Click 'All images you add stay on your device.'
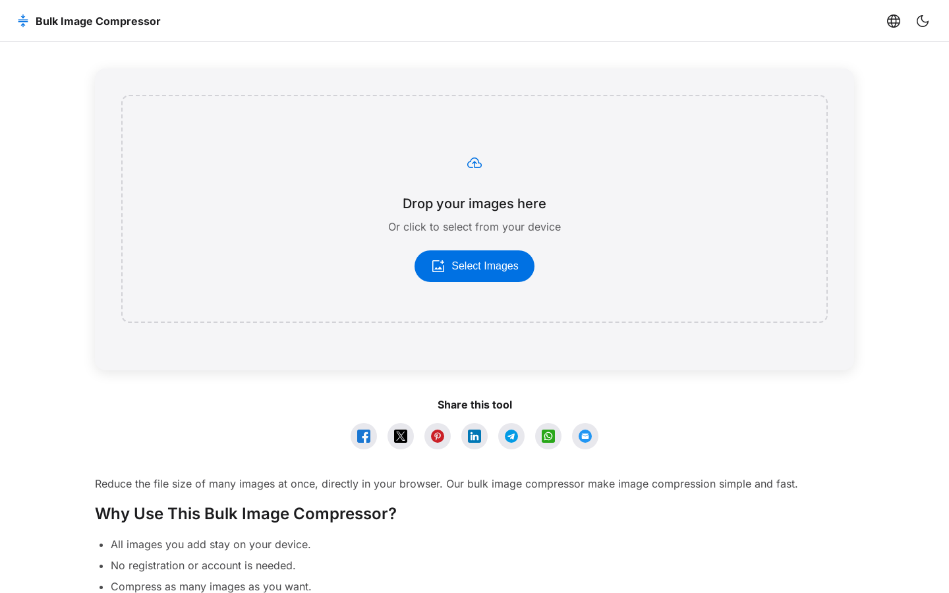 211,544
